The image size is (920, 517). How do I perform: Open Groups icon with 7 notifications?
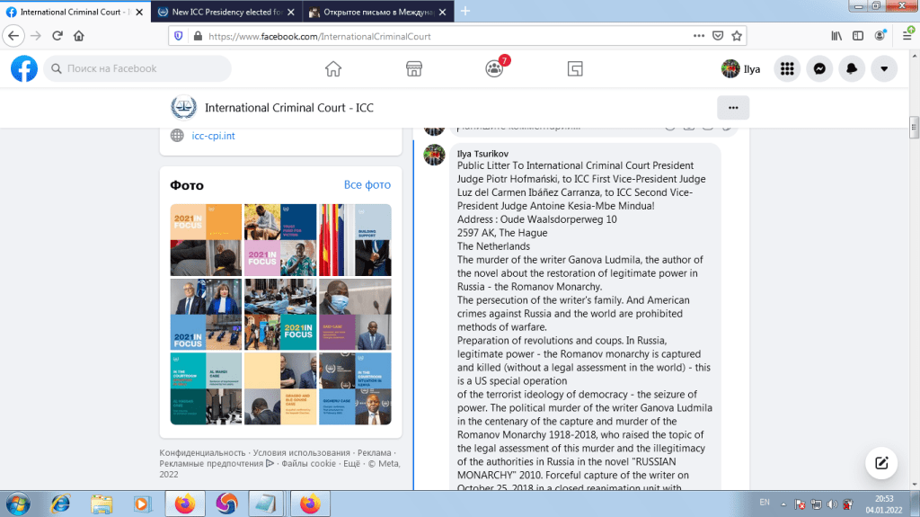(x=495, y=68)
